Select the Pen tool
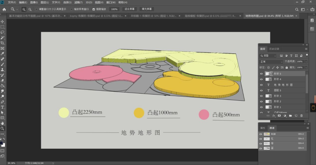This screenshot has width=316, height=165. (x=2, y=102)
